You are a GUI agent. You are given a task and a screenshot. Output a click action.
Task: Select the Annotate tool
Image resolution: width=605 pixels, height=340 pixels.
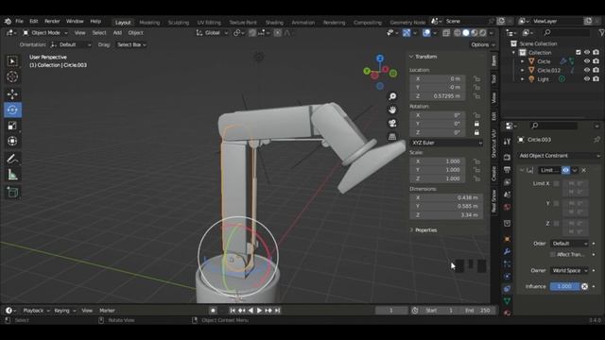(12, 159)
